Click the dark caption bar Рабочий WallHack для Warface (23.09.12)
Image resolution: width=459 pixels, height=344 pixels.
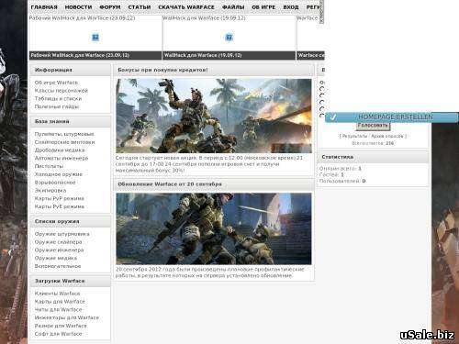coord(95,55)
